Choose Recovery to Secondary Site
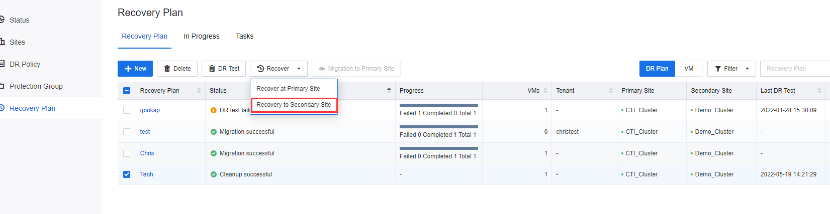 point(294,105)
